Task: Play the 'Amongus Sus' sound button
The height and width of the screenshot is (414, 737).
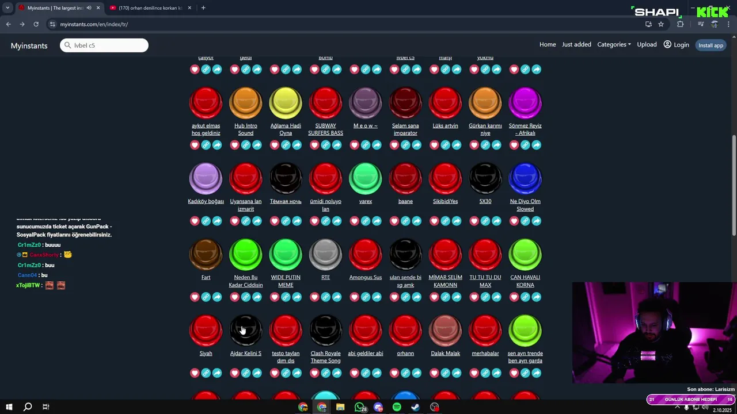Action: [x=366, y=255]
